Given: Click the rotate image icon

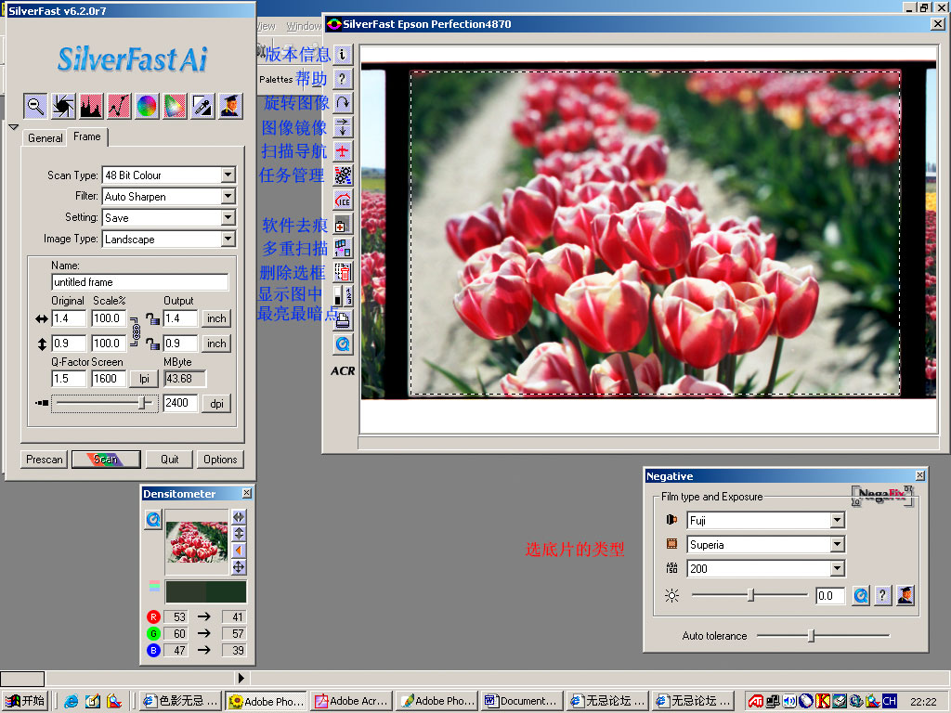Looking at the screenshot, I should pos(343,102).
